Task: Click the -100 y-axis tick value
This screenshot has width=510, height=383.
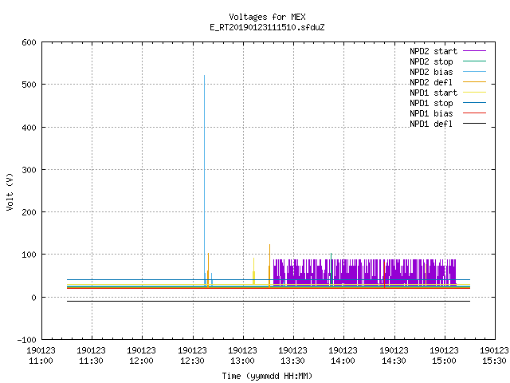Action: coord(26,340)
